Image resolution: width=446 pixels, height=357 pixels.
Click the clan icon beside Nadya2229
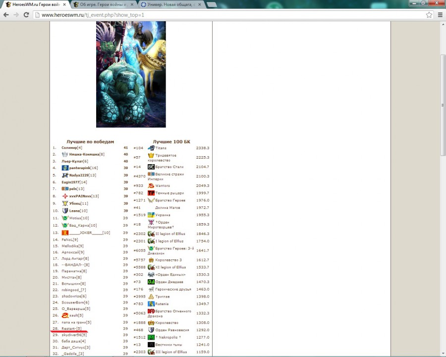click(x=65, y=175)
